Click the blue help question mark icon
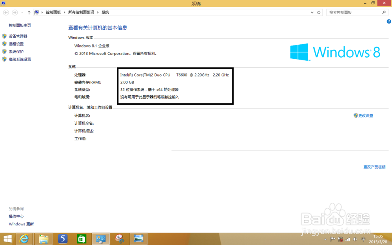Screen dimensions: 392x245 coord(389,22)
